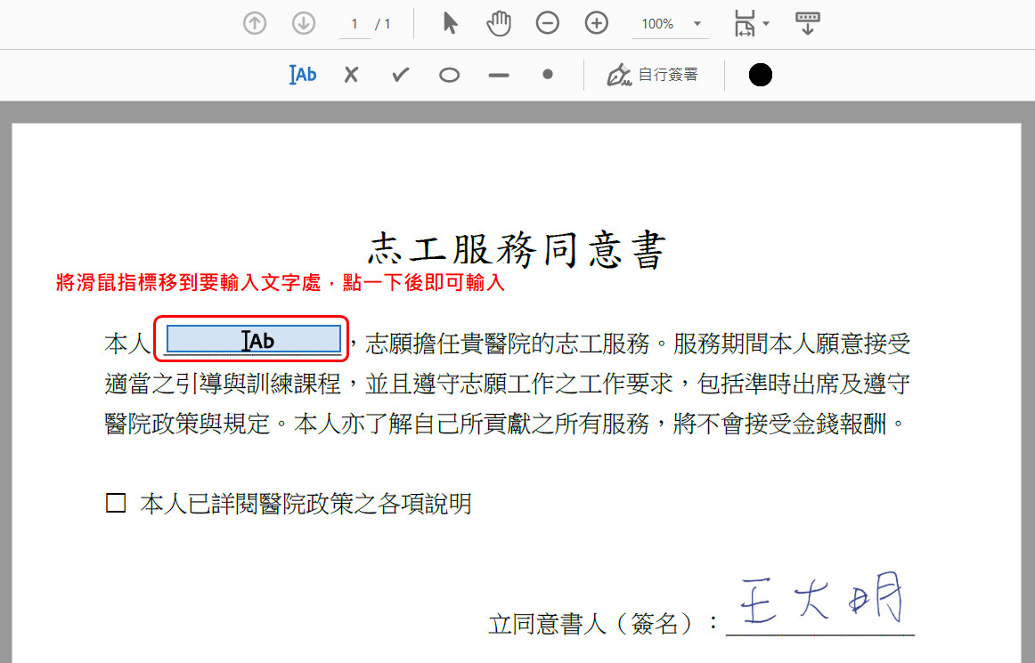Click the highlighted name text field

254,339
